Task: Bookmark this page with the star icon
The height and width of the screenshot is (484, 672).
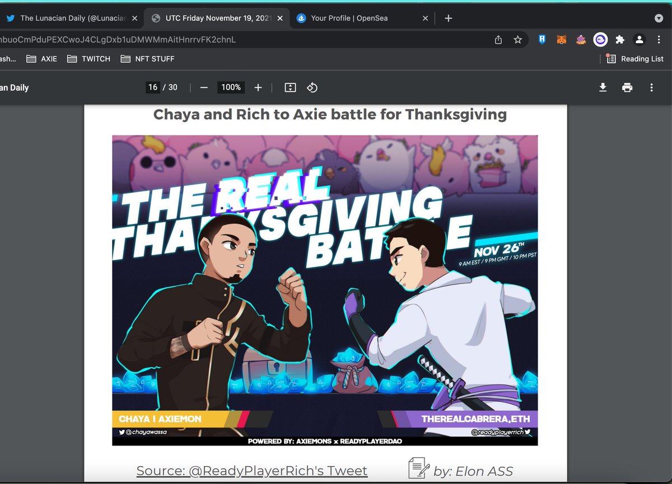Action: click(x=518, y=40)
